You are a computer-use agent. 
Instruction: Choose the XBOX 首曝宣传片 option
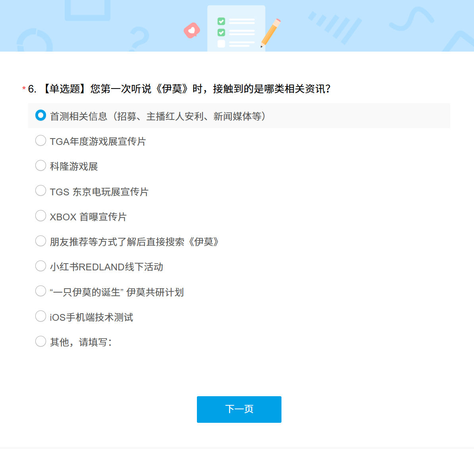40,216
